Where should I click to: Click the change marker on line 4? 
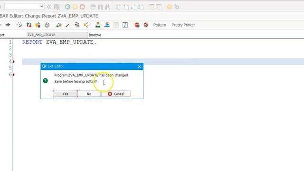click(14, 61)
